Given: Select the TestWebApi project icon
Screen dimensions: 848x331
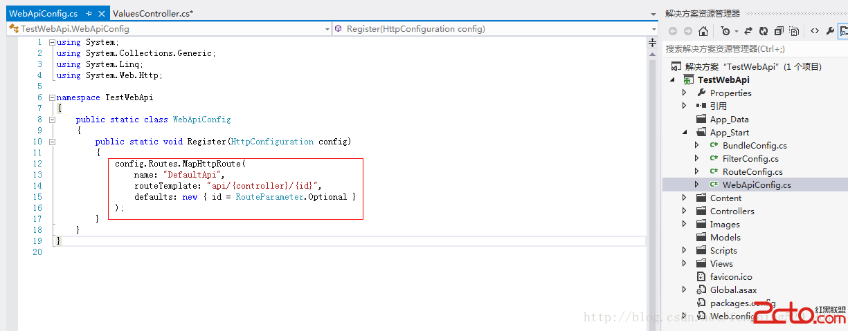Looking at the screenshot, I should [x=689, y=80].
